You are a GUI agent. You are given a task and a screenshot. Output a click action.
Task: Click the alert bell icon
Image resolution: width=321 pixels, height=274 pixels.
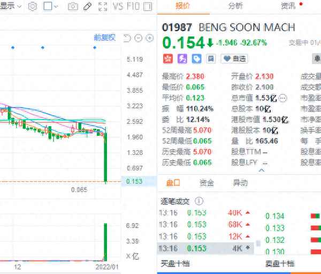(x=317, y=59)
